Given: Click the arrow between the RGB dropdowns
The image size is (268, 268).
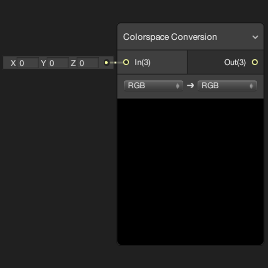Looking at the screenshot, I should (x=191, y=85).
